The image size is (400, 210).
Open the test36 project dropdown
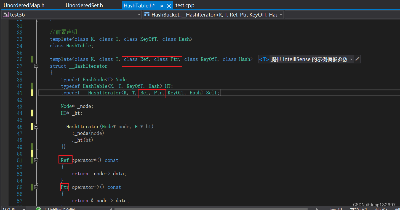pyautogui.click(x=139, y=15)
